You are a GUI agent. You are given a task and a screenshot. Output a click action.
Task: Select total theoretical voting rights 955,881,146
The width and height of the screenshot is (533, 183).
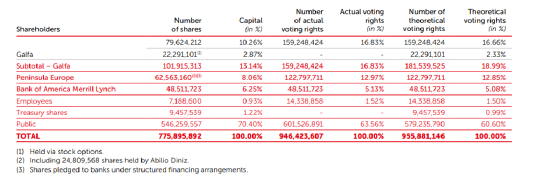[x=423, y=136]
